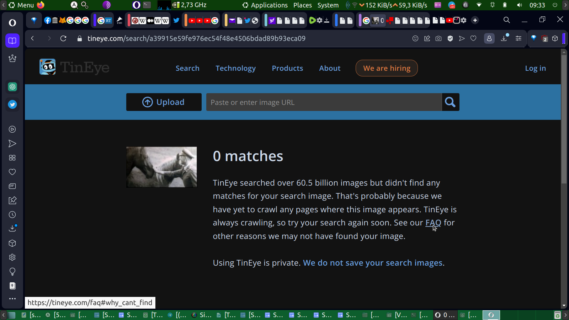Screen dimensions: 569x320
Task: Take a snapshot with the camera icon
Action: pyautogui.click(x=438, y=38)
